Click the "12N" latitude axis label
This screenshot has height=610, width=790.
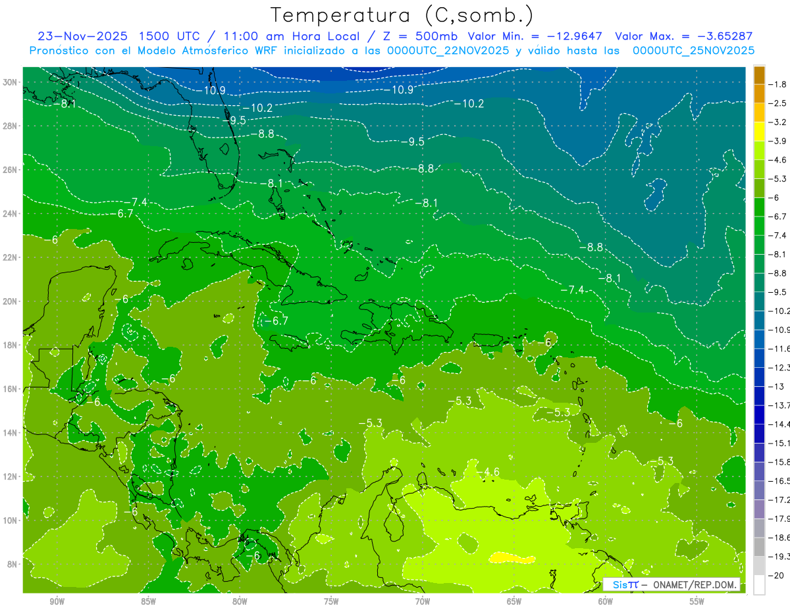click(x=11, y=476)
